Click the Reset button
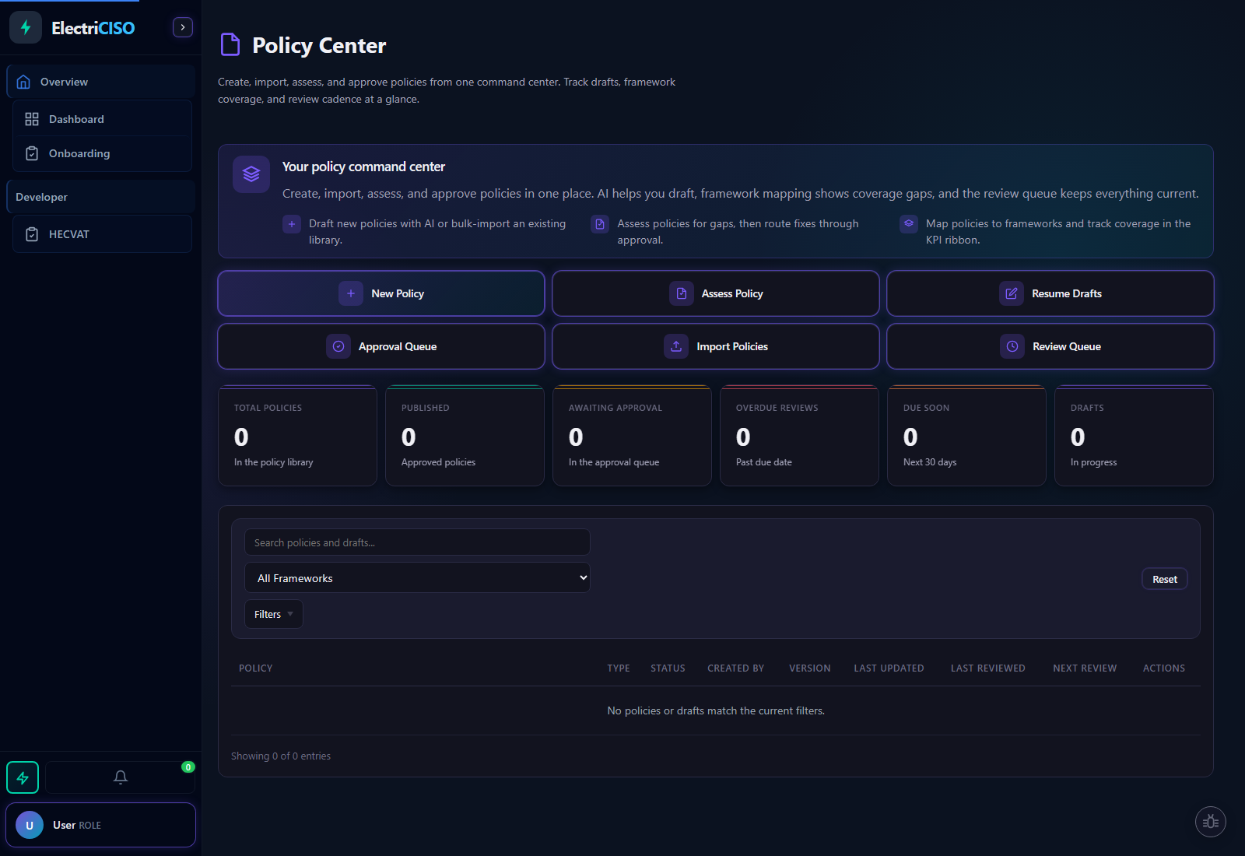The image size is (1245, 856). point(1164,578)
